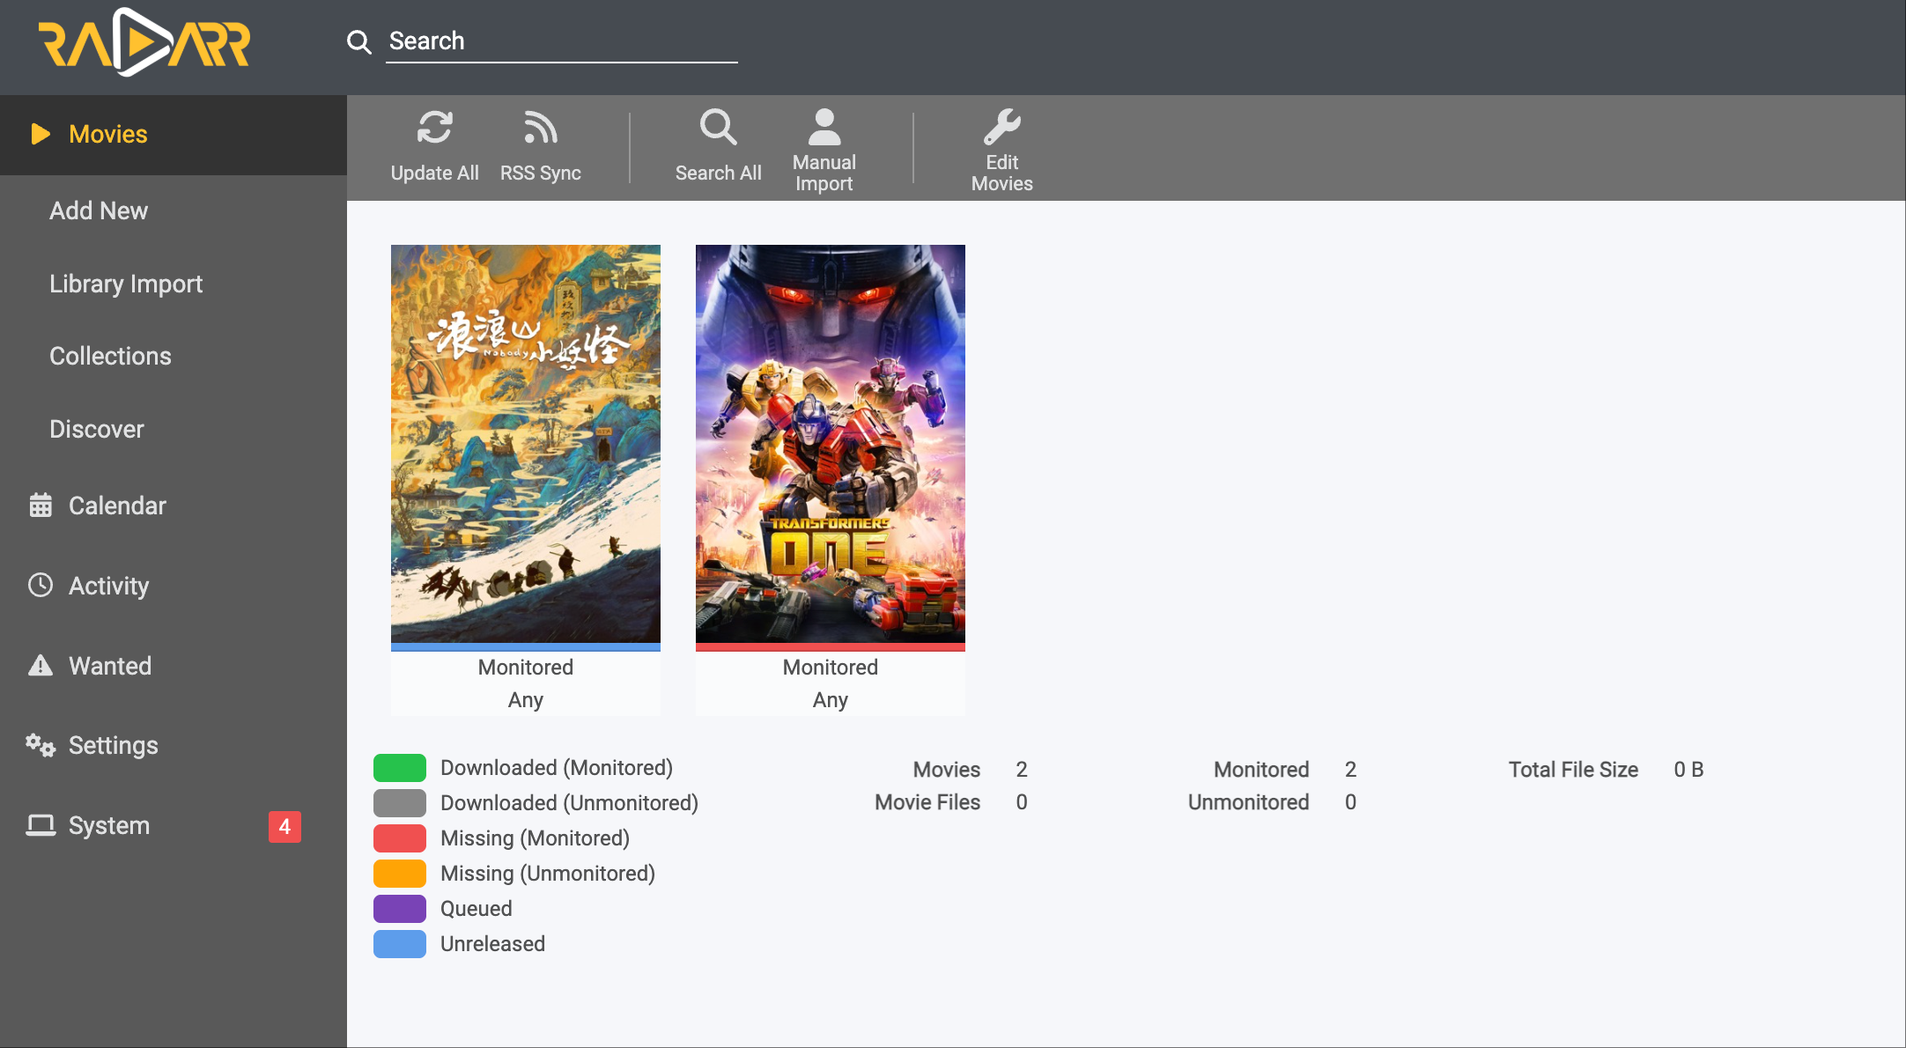The width and height of the screenshot is (1906, 1048).
Task: Open Collections in the sidebar
Action: tap(110, 356)
